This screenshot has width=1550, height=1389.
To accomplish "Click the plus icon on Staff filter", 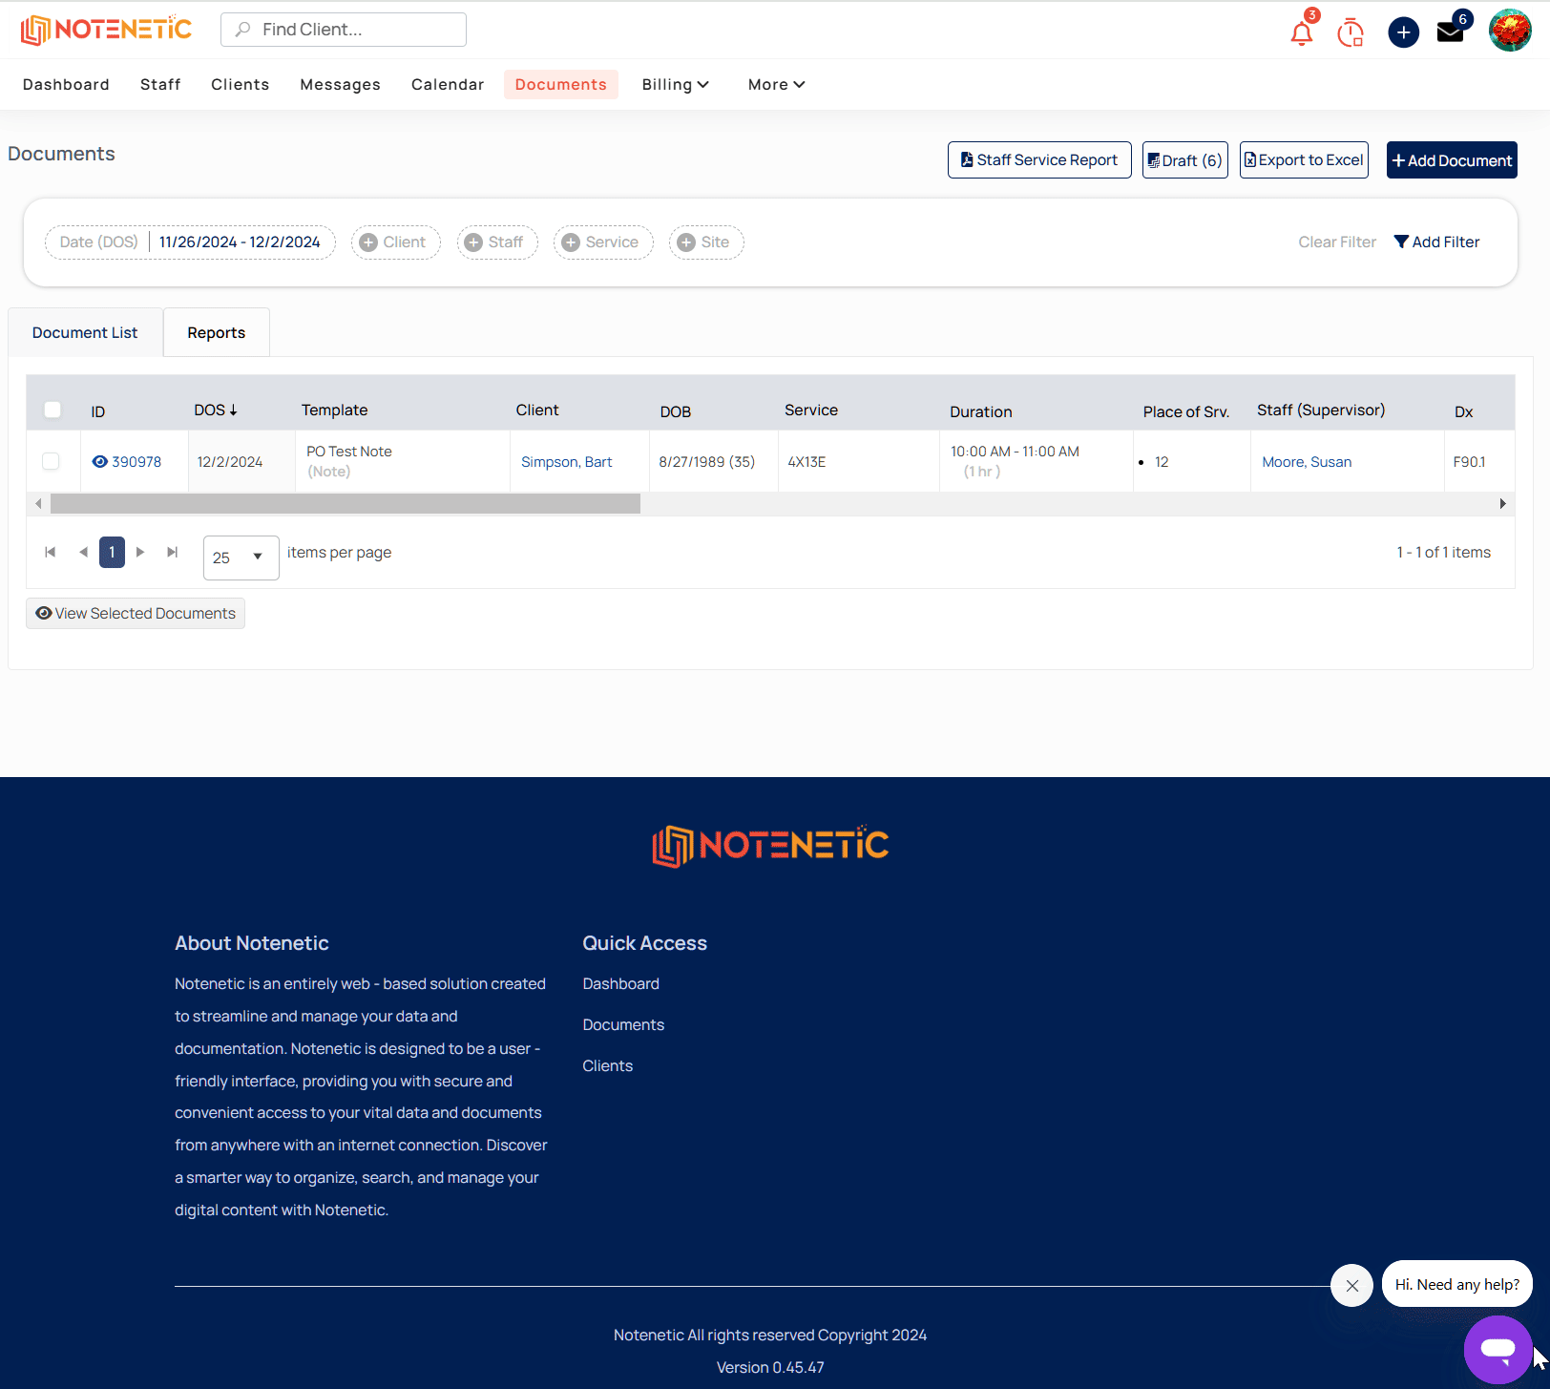I will pos(473,242).
